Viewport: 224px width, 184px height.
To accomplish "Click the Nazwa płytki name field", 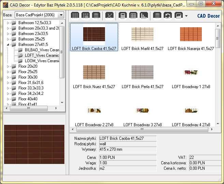I will tap(128, 138).
